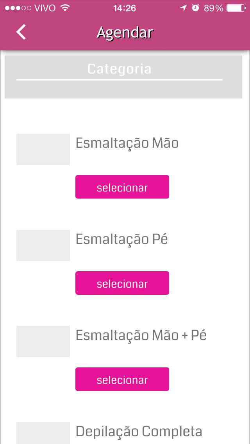Open the Esmaltação Mão category entry

(127, 143)
